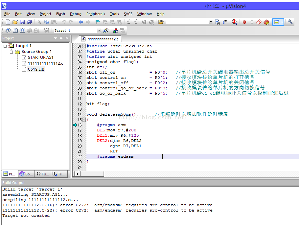Open Configuration with the wrench icon
Viewport: 299px width, 226px height.
point(290,22)
